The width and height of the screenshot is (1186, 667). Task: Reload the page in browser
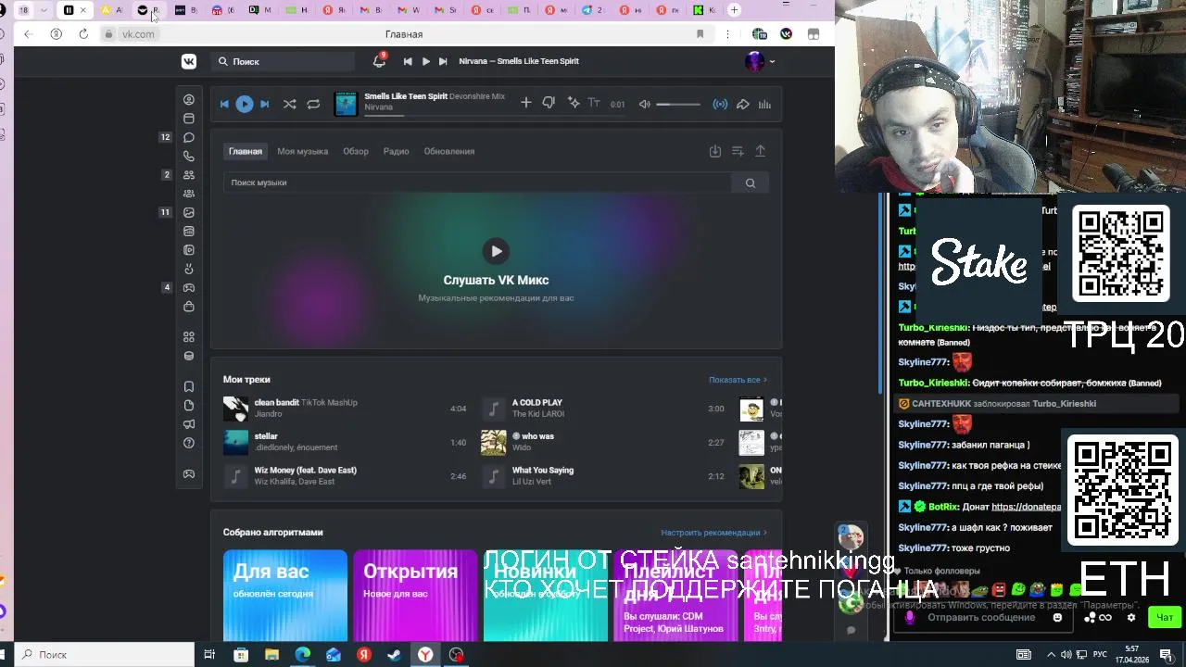click(83, 34)
